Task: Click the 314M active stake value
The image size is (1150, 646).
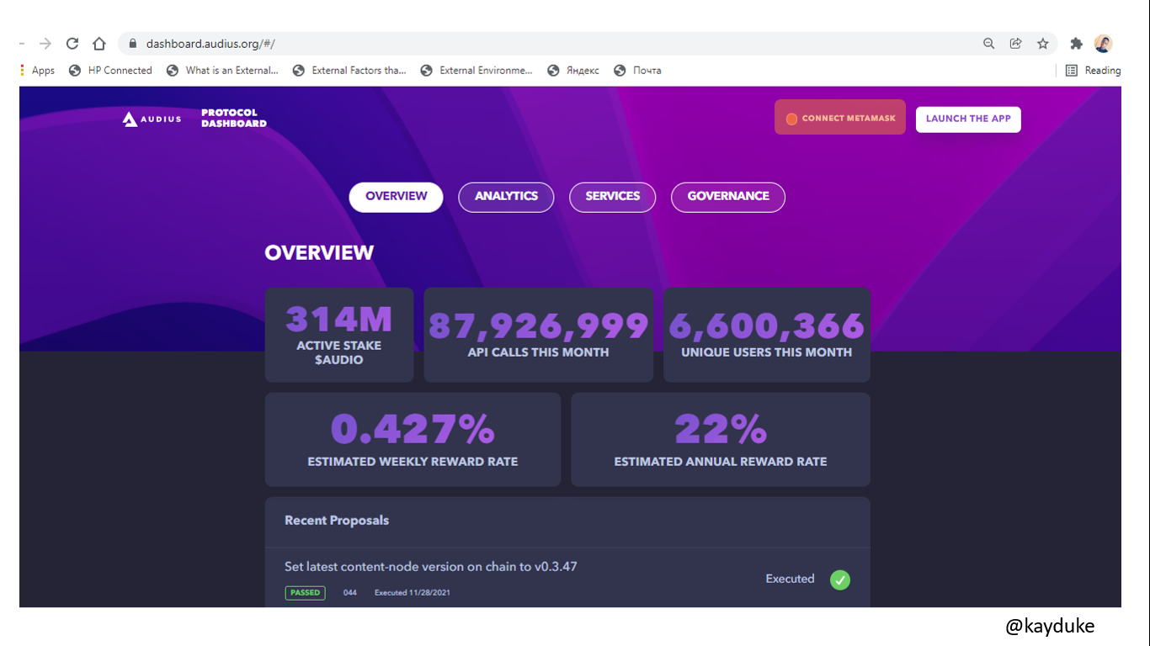Action: pyautogui.click(x=339, y=320)
